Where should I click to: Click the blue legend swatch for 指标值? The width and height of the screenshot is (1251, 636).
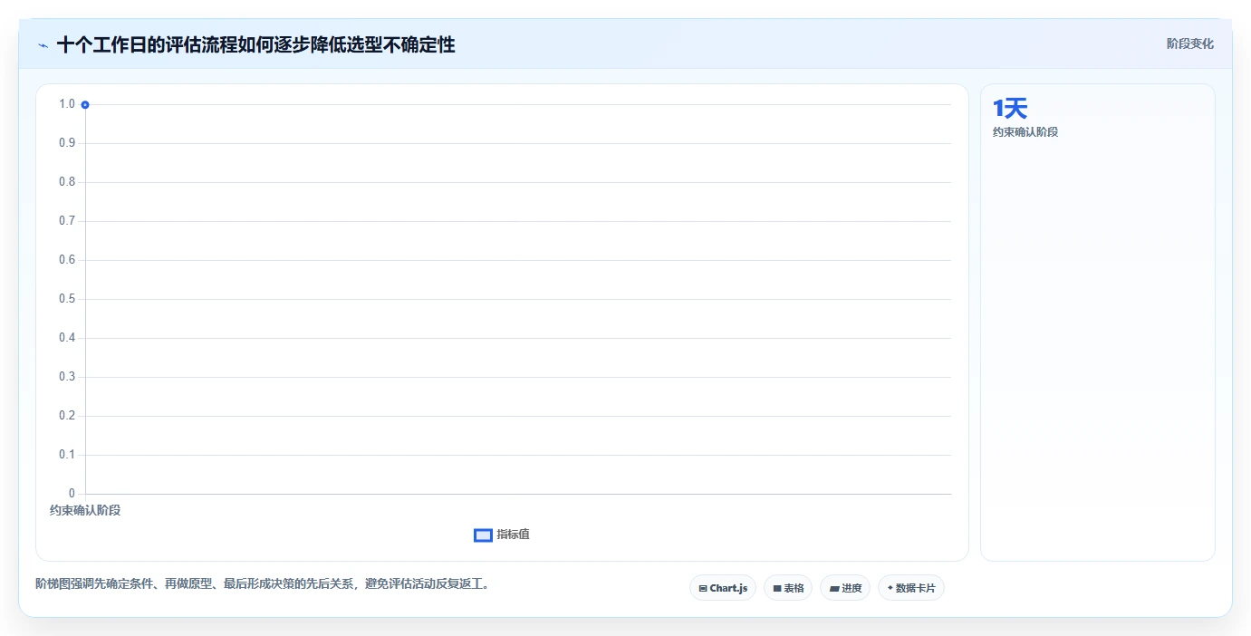point(483,535)
